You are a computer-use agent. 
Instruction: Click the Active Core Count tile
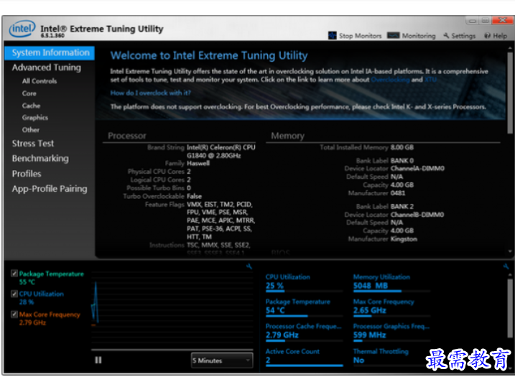coord(304,357)
